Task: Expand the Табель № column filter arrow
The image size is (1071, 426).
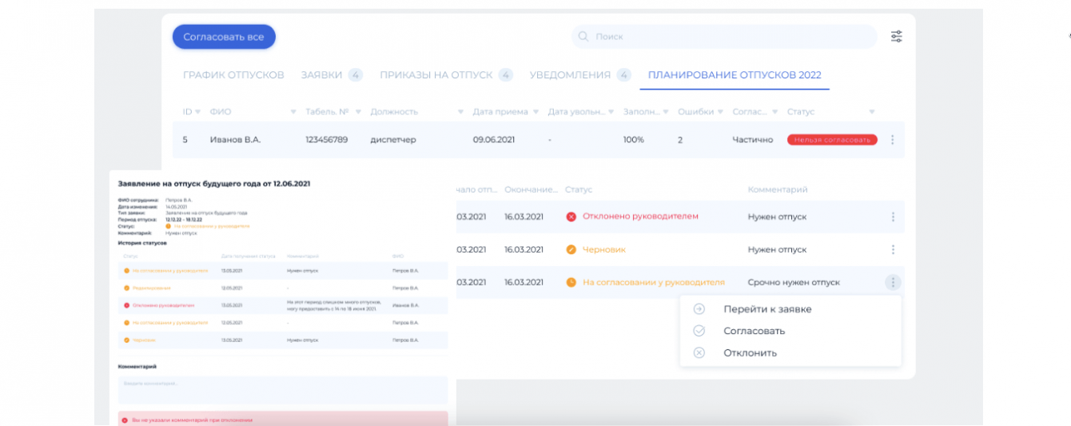Action: tap(358, 112)
